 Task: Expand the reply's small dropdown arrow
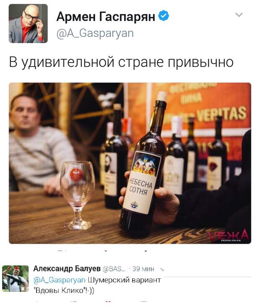coord(162,270)
